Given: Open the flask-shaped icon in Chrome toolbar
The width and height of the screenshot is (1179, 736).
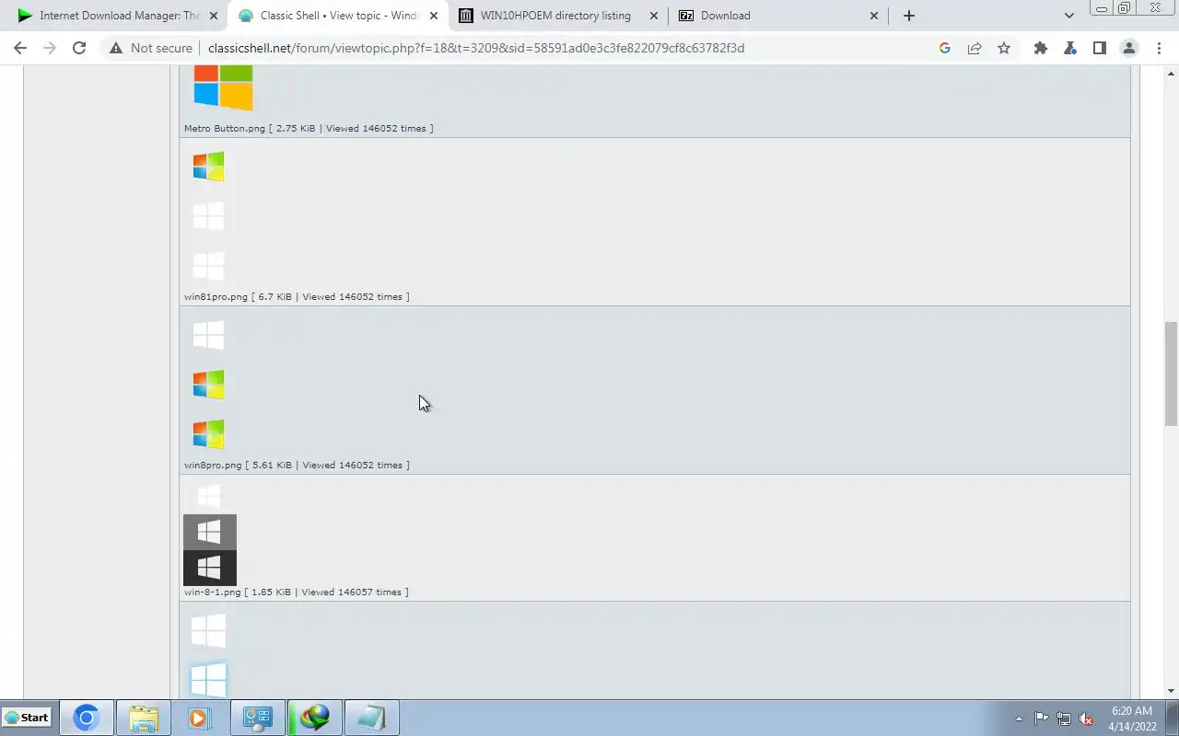Looking at the screenshot, I should (1070, 48).
